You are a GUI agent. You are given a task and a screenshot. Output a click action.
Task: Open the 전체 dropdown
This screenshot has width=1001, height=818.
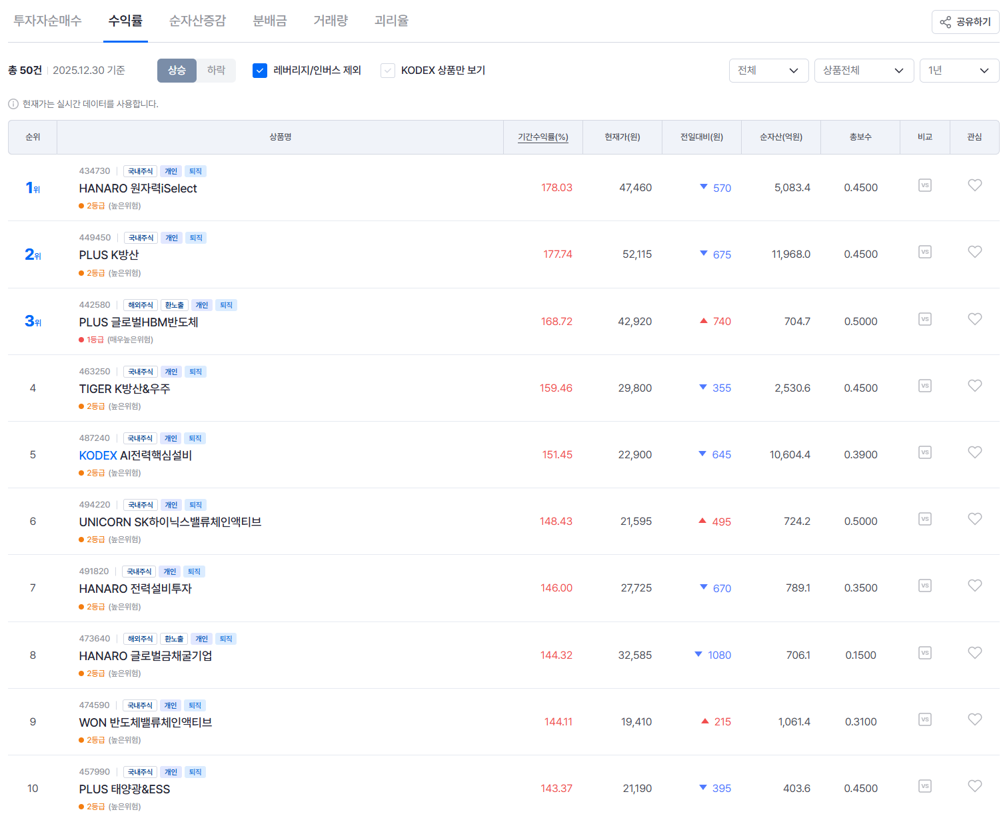point(768,71)
